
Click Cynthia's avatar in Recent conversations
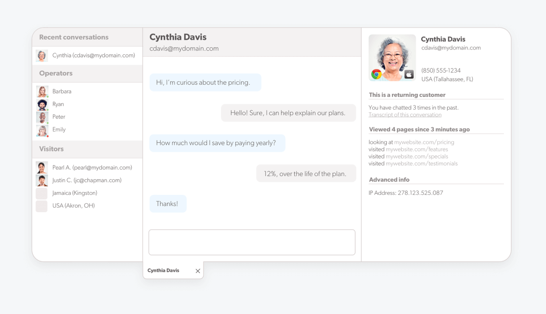click(42, 56)
